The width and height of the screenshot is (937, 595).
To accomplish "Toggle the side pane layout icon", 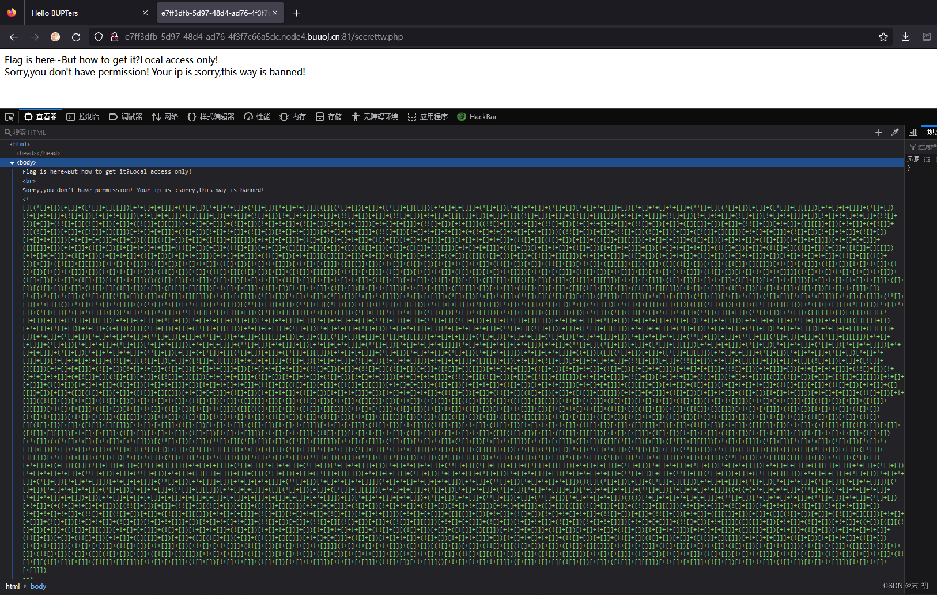I will (x=913, y=132).
